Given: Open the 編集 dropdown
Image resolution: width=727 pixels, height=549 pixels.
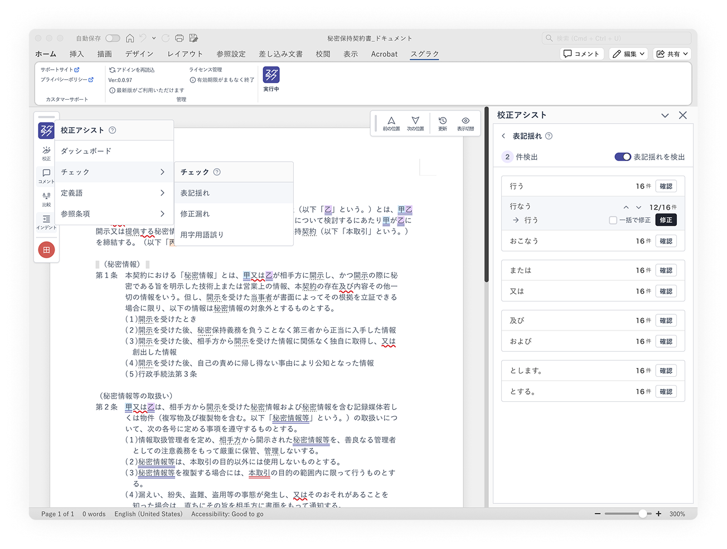Looking at the screenshot, I should click(628, 54).
